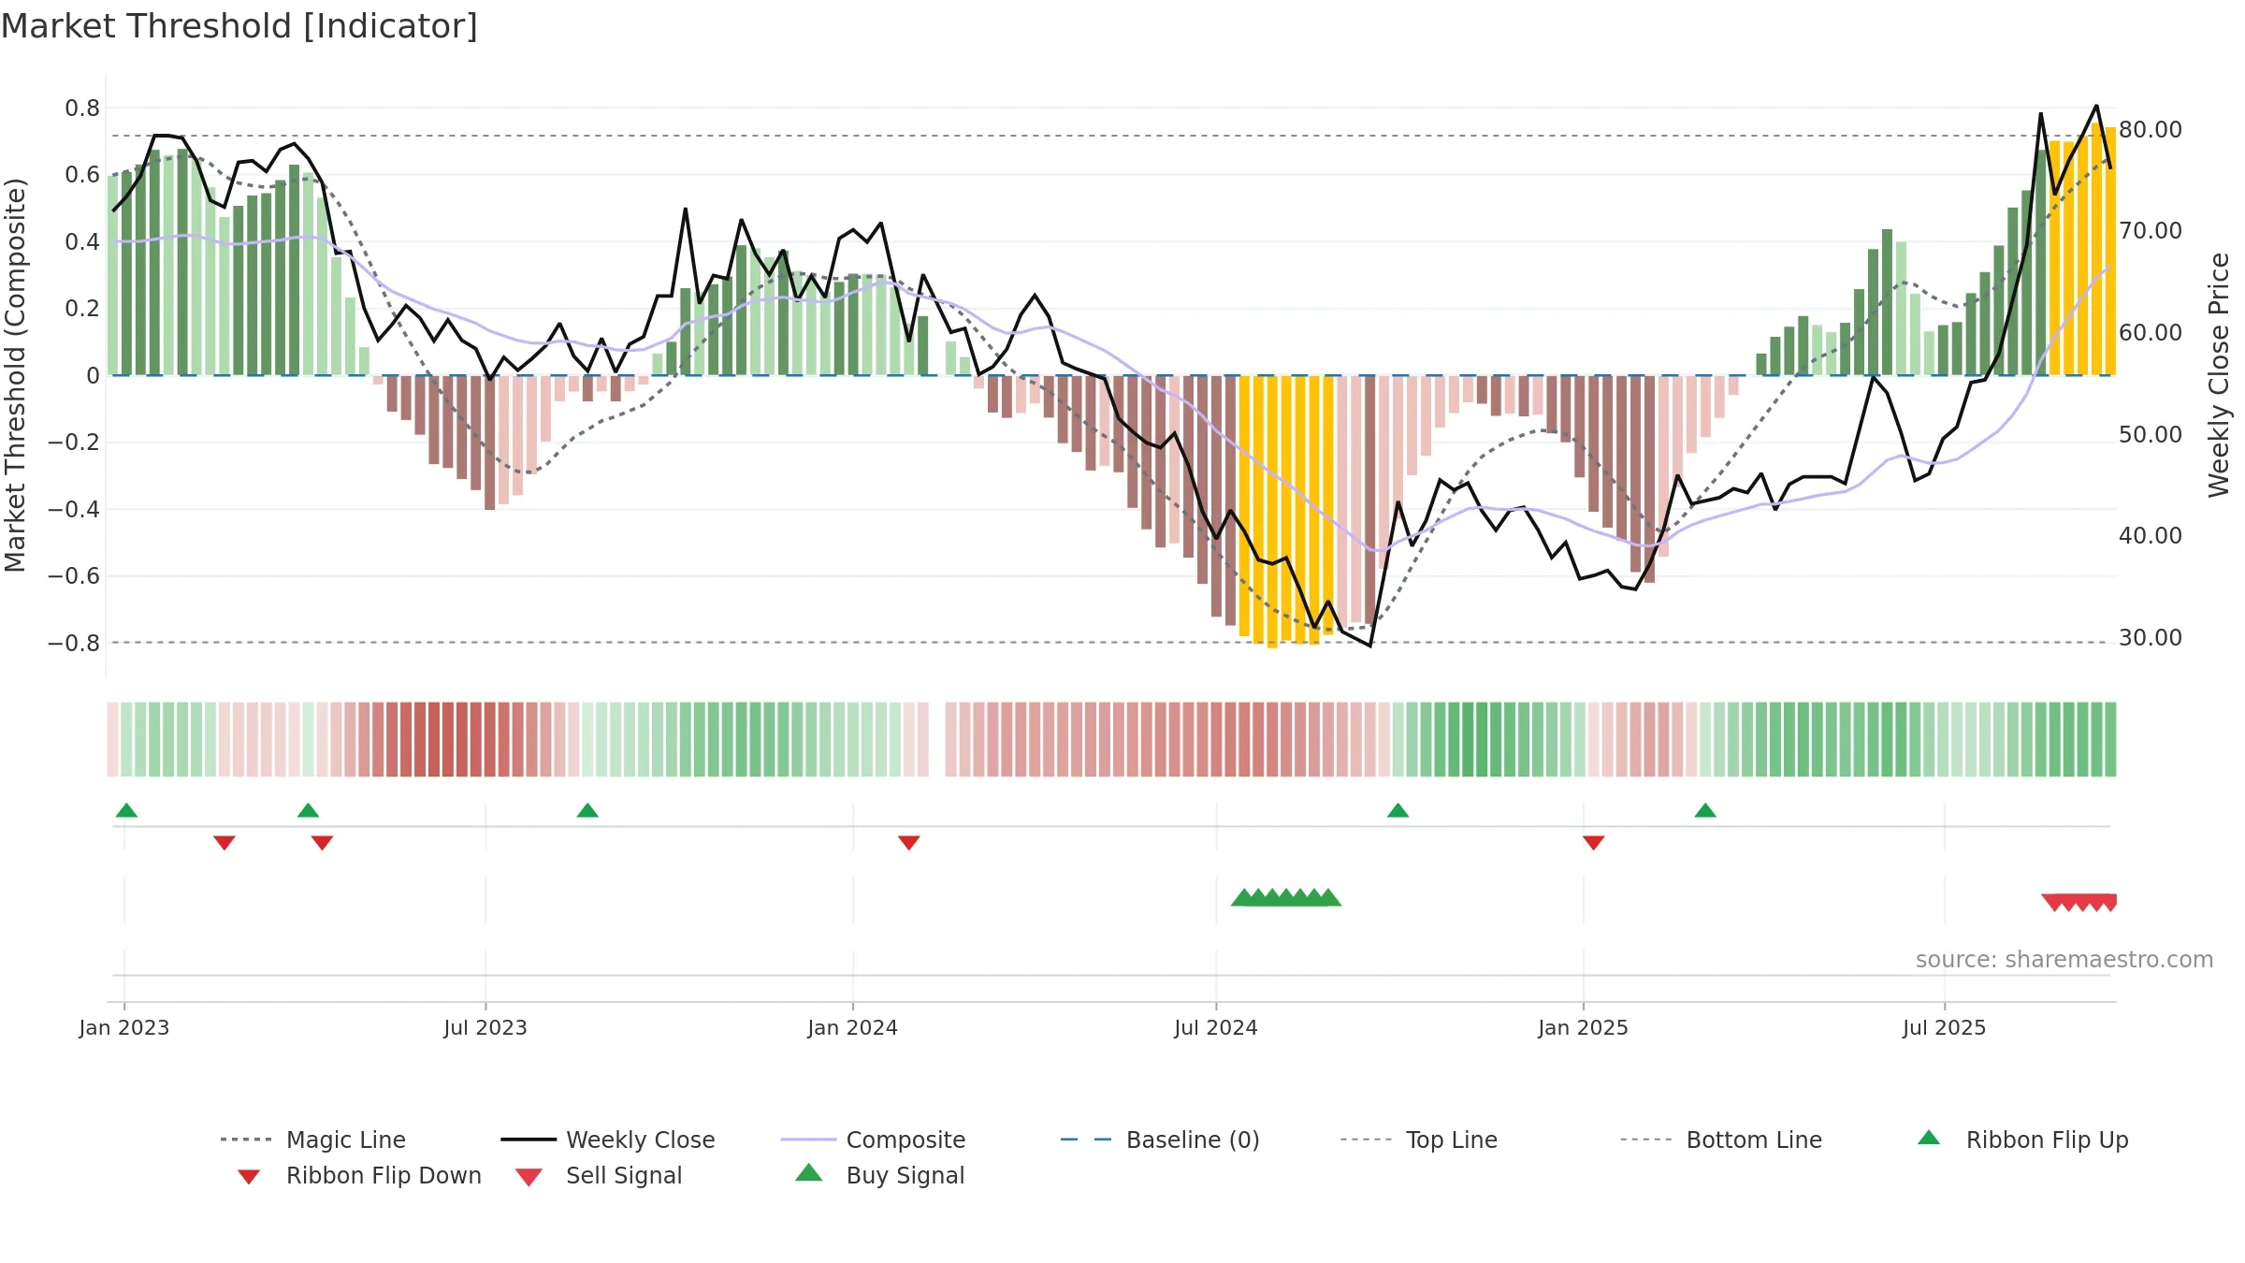The width and height of the screenshot is (2245, 1263).
Task: Toggle the Ribbon Flip Down legend entry
Action: coord(358,1175)
